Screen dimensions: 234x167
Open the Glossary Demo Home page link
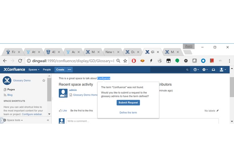tap(85, 95)
